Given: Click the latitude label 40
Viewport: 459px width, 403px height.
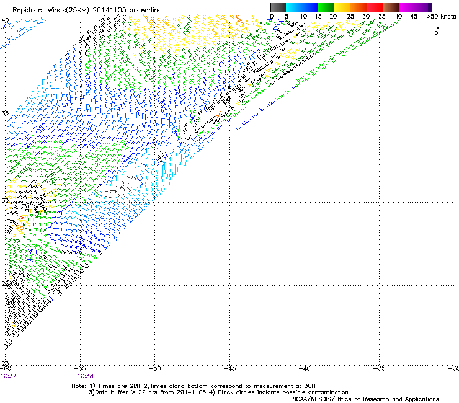Looking at the screenshot, I should click(5, 20).
